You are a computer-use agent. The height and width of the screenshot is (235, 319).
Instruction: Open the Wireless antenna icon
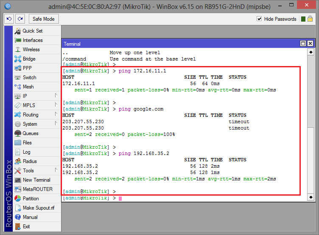(18, 50)
